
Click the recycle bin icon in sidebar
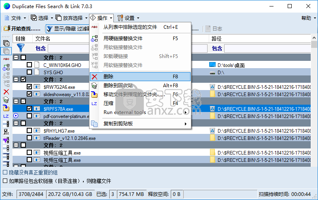(6, 100)
